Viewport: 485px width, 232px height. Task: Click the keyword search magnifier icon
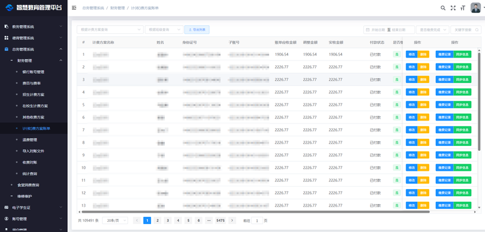coord(477,30)
